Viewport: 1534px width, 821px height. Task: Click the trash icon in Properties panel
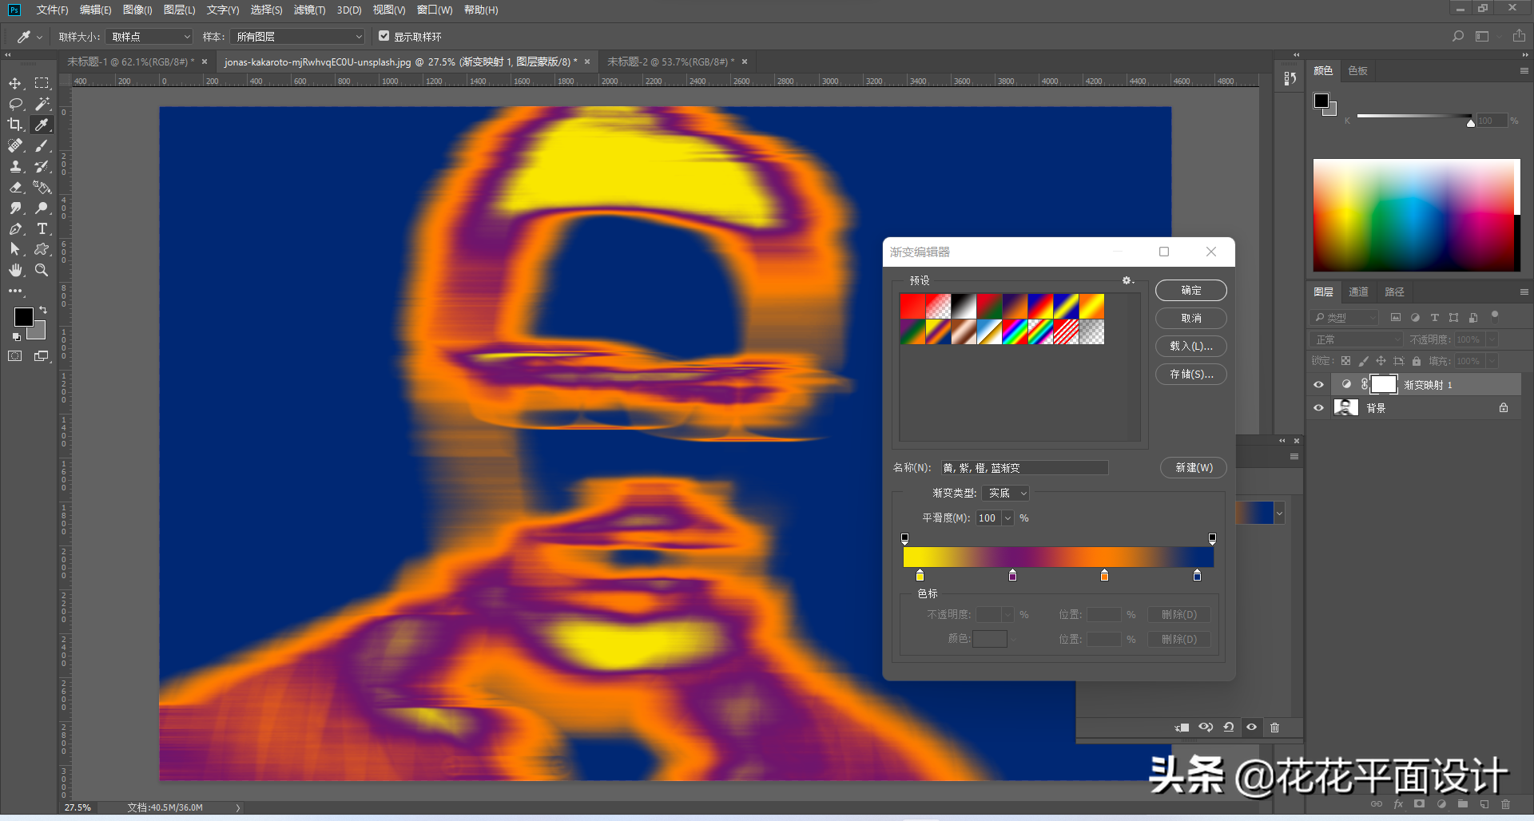(1275, 728)
